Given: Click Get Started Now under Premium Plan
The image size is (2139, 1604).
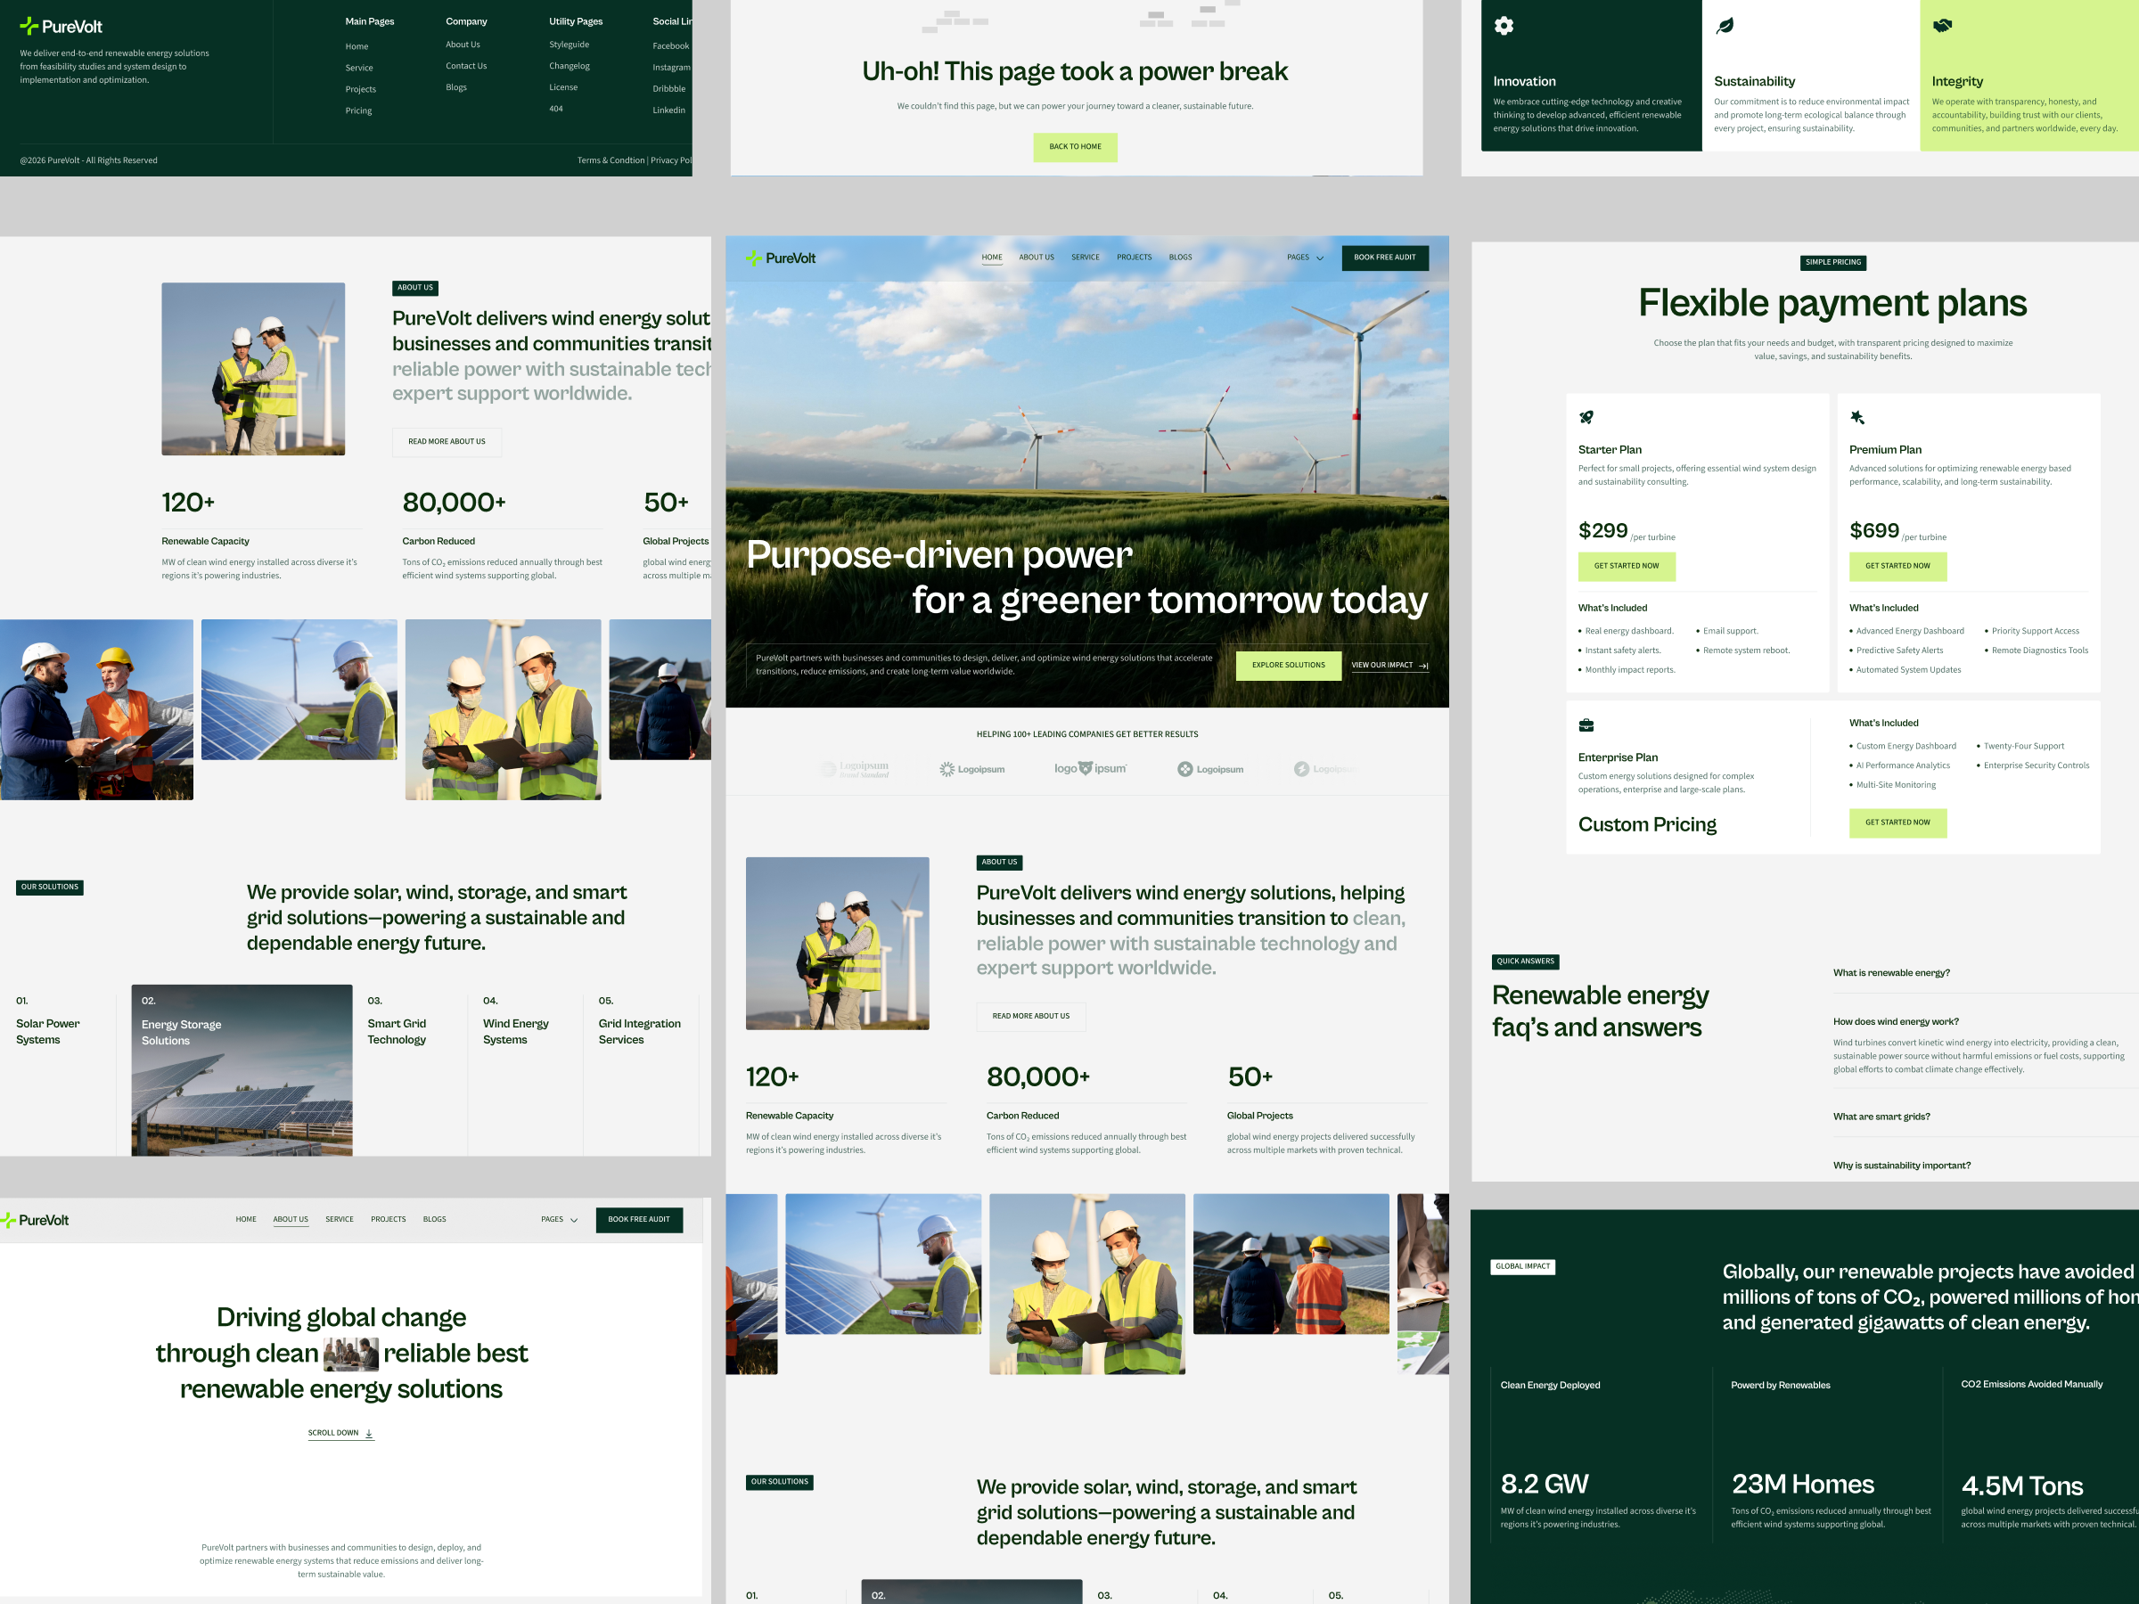Looking at the screenshot, I should [1897, 567].
